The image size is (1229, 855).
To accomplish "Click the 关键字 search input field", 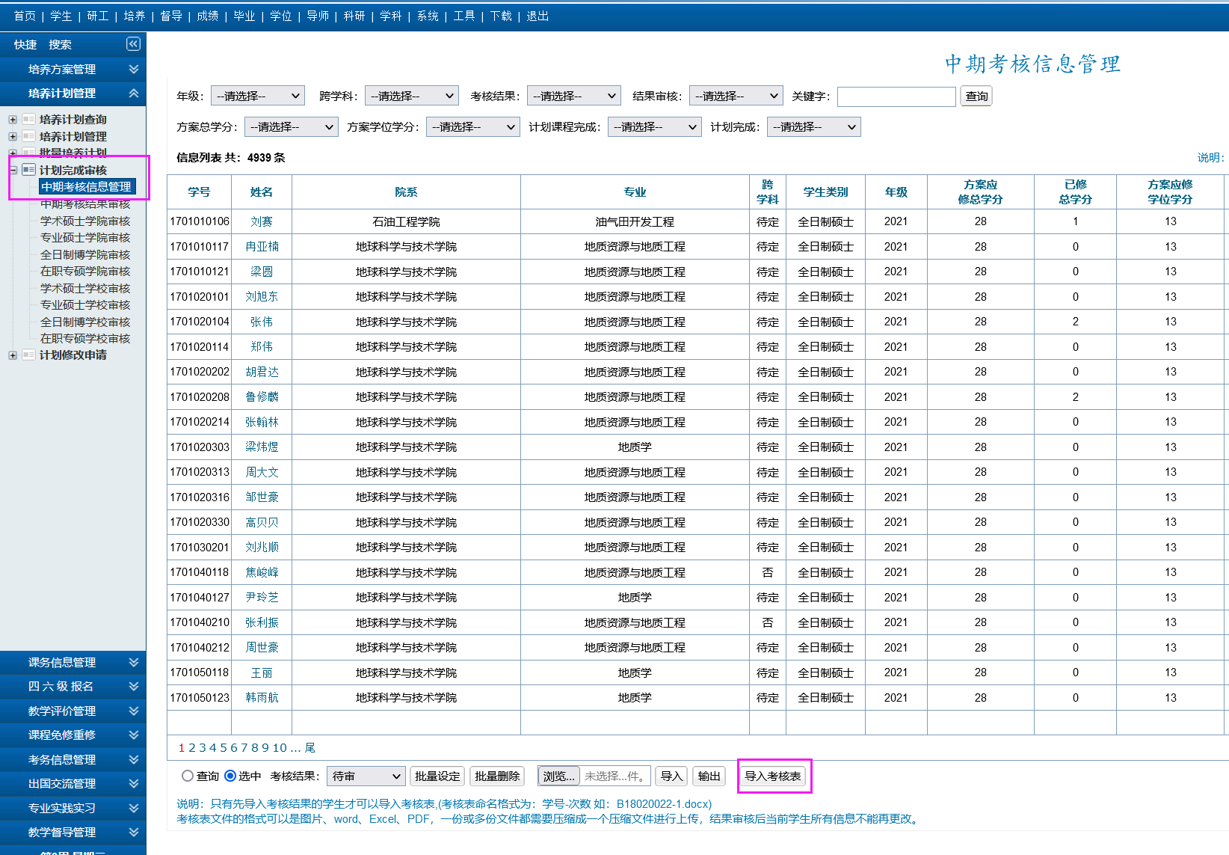I will tap(896, 96).
